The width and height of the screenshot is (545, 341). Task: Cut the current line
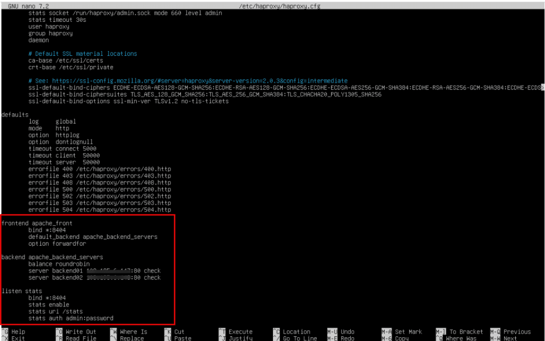[x=180, y=331]
